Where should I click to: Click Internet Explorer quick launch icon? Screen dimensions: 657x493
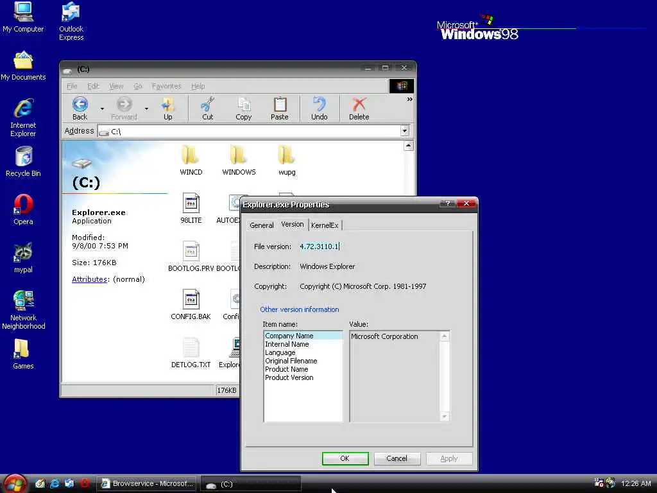click(55, 483)
